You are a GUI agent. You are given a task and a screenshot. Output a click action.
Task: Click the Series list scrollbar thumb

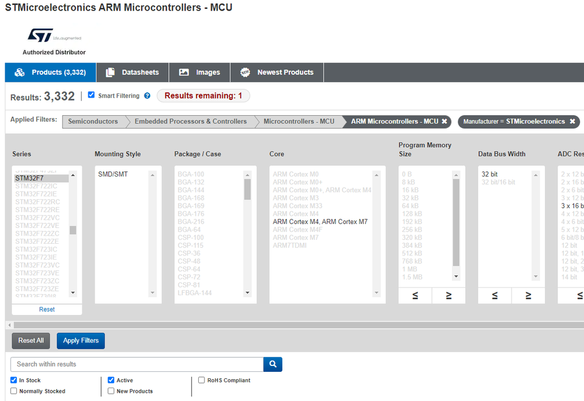coord(73,230)
